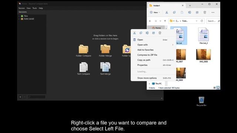Open the New dropdown in Explorer toolbar

[x=155, y=12]
